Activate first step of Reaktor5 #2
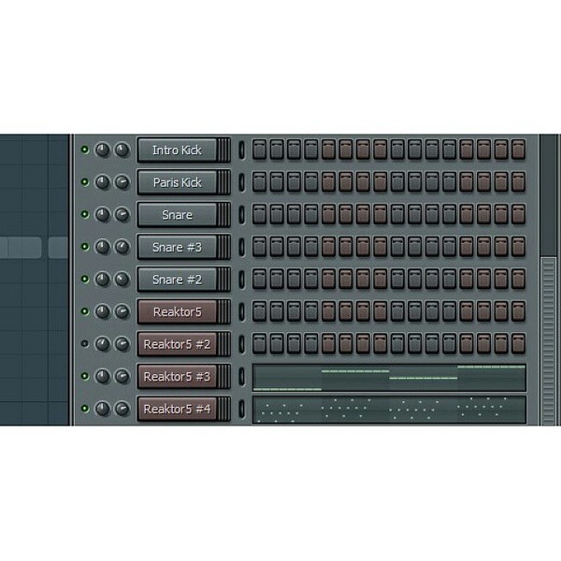The width and height of the screenshot is (561, 561). point(259,344)
